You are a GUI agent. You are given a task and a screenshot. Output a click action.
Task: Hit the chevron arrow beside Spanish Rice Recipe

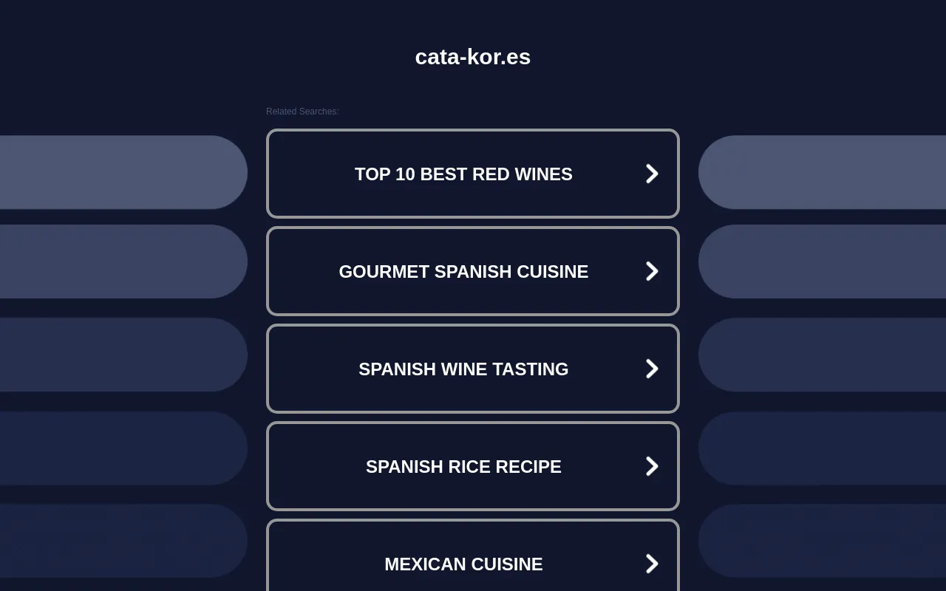651,466
